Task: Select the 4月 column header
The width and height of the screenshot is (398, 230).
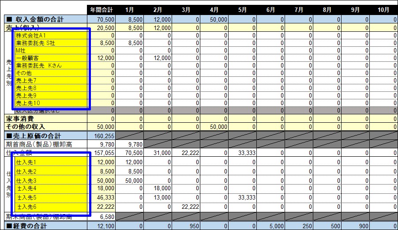Action: [214, 9]
